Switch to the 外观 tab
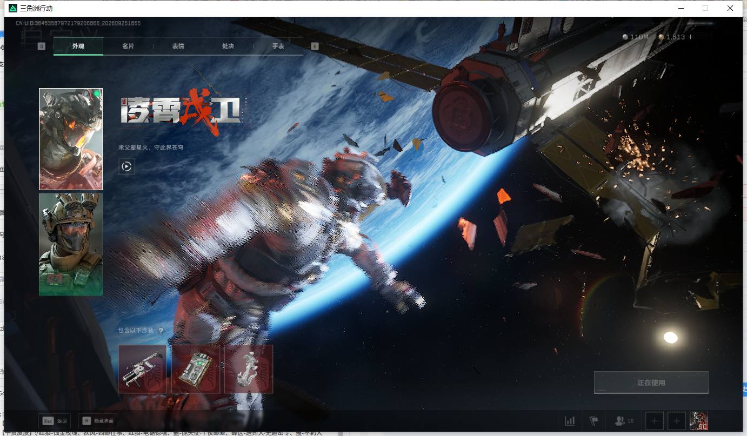The width and height of the screenshot is (747, 436). point(78,46)
